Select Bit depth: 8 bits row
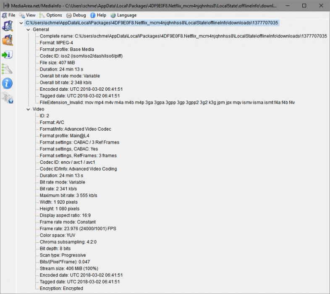330x294 pixels. click(x=55, y=249)
